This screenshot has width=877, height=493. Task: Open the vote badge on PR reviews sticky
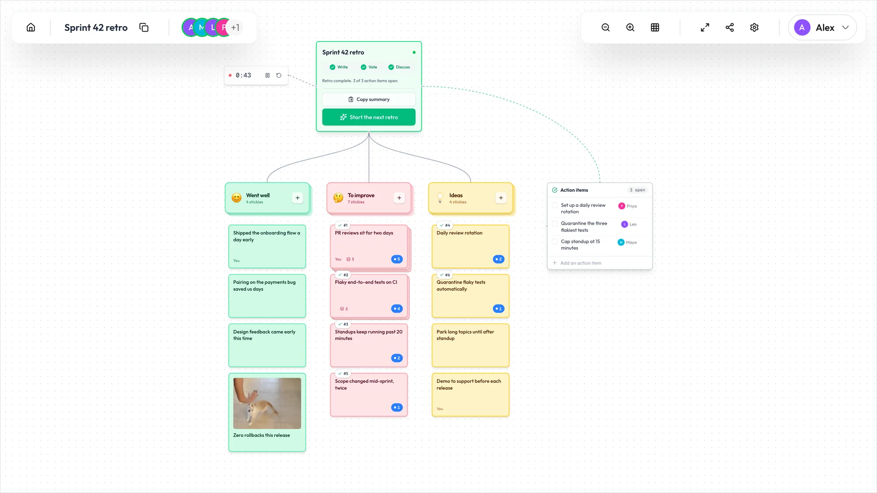(397, 259)
